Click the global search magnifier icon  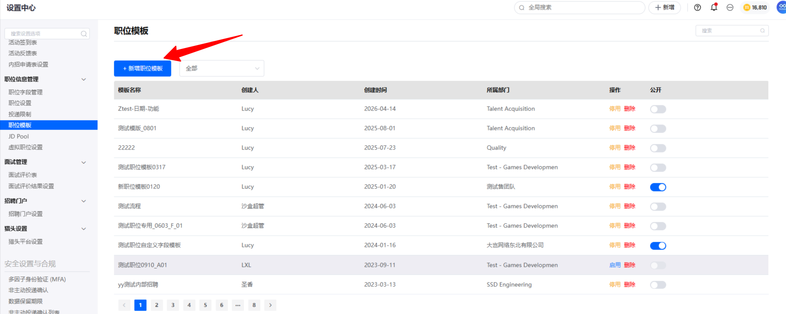click(x=522, y=7)
